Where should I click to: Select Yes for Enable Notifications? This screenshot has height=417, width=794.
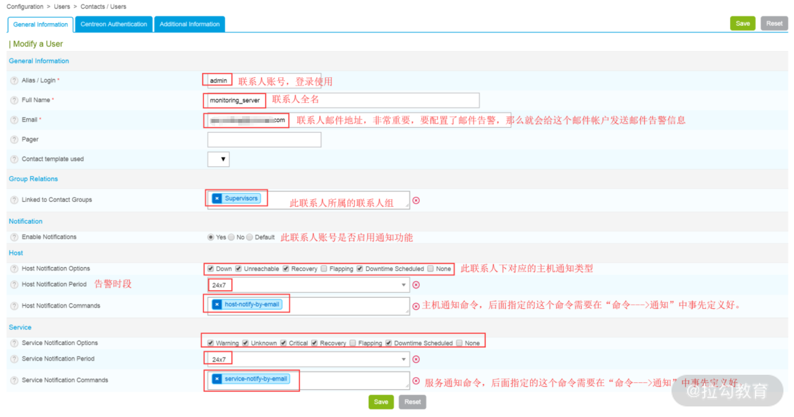(x=210, y=237)
